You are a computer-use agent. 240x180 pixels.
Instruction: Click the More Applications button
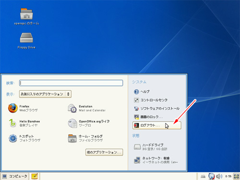pos(104,152)
